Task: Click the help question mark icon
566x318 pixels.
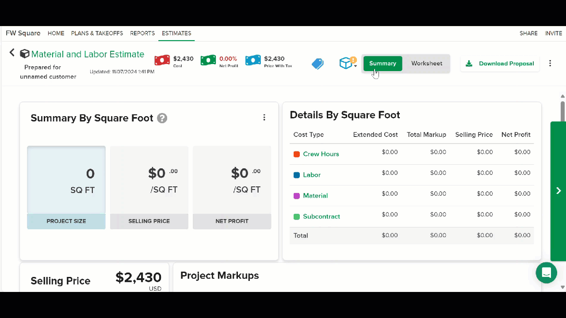Action: pyautogui.click(x=162, y=118)
